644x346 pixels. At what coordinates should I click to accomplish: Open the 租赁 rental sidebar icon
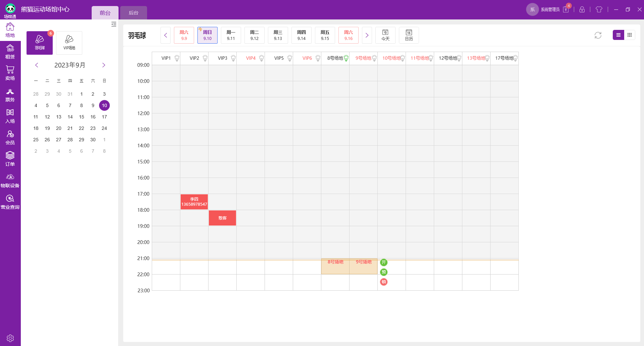click(x=10, y=52)
